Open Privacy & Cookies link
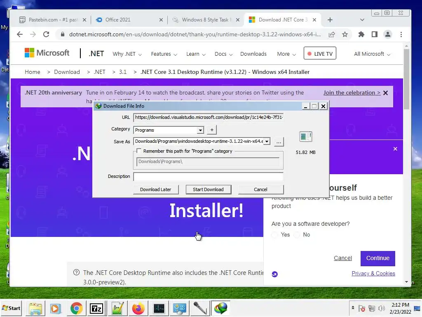The height and width of the screenshot is (317, 422). (x=373, y=274)
